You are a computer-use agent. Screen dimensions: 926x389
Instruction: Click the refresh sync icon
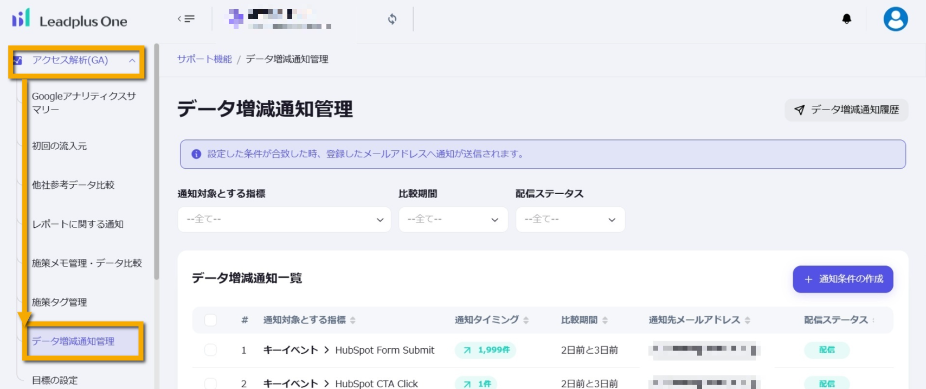tap(392, 19)
